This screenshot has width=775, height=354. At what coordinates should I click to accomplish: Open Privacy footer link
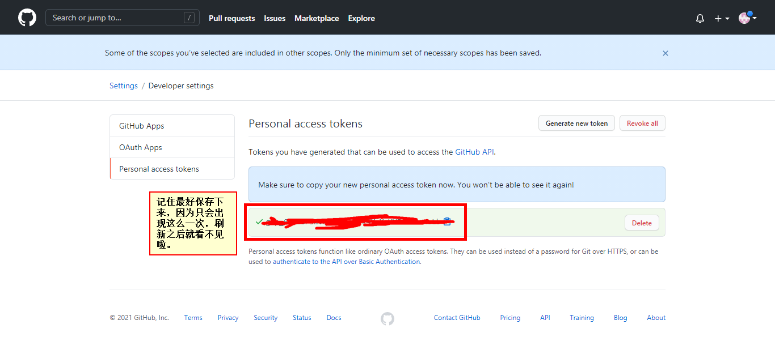[x=228, y=318]
